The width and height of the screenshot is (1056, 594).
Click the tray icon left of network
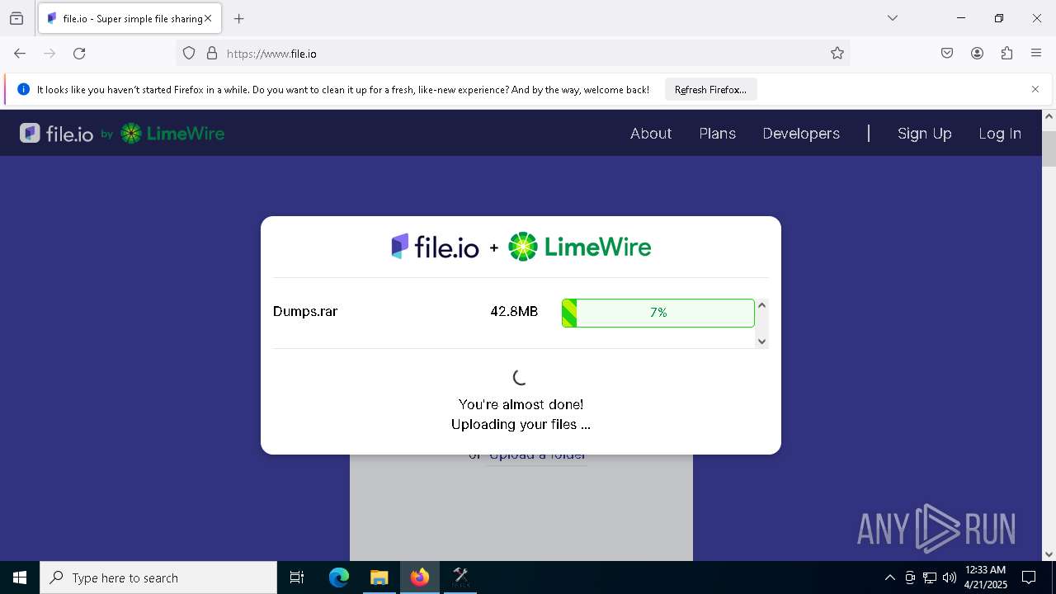pos(910,577)
